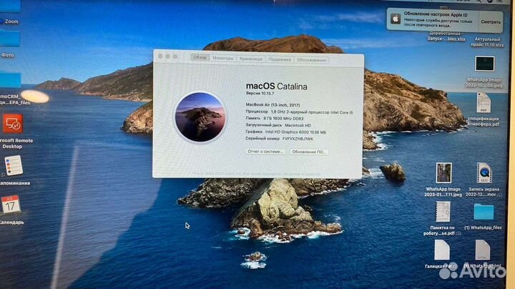Open the Microsoft Remote Desktop icon
The height and width of the screenshot is (289, 515).
click(13, 123)
